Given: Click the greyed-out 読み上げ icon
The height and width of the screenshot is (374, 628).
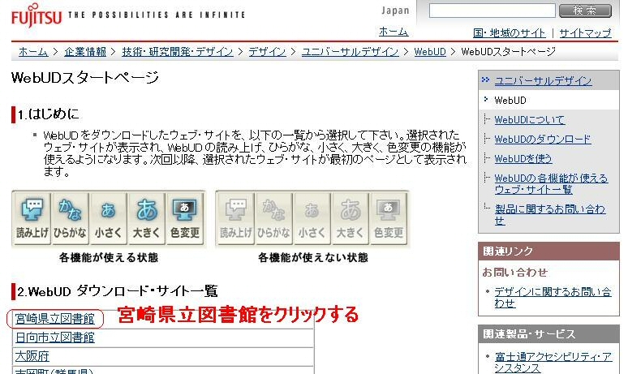Looking at the screenshot, I should (235, 218).
